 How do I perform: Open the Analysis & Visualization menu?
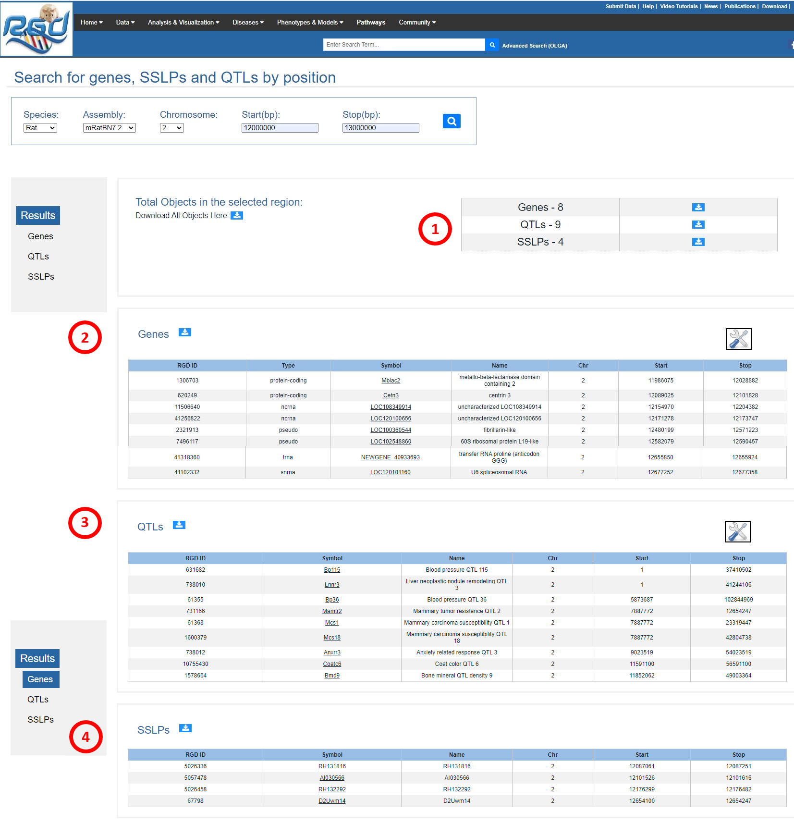(183, 22)
